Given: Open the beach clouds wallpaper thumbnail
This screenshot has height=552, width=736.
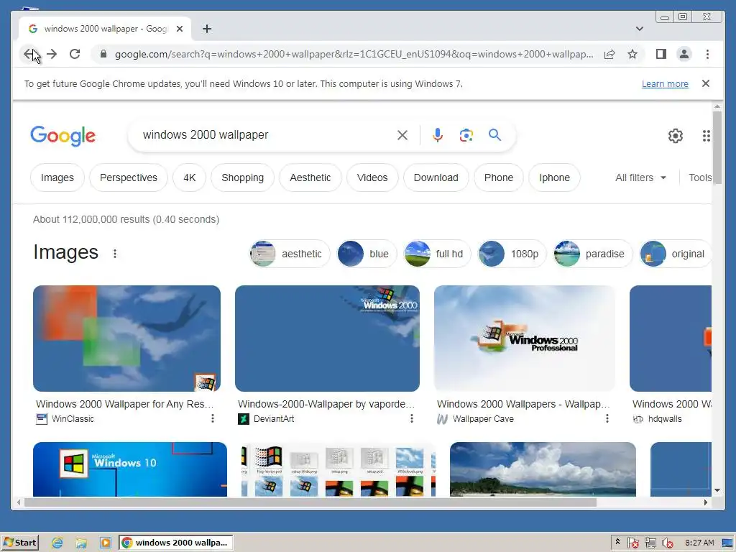Looking at the screenshot, I should coord(543,469).
